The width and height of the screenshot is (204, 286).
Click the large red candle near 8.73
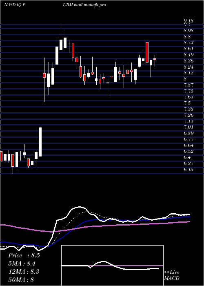(147, 53)
